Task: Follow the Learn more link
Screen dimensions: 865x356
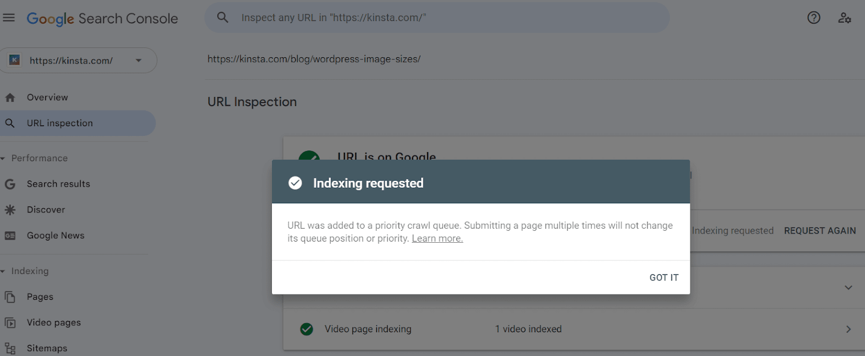Action: [x=437, y=238]
